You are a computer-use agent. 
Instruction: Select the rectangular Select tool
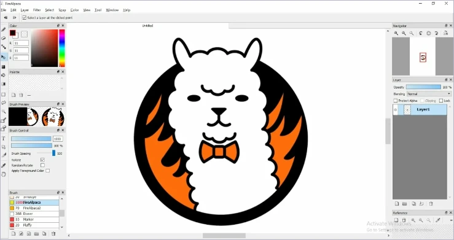4,95
